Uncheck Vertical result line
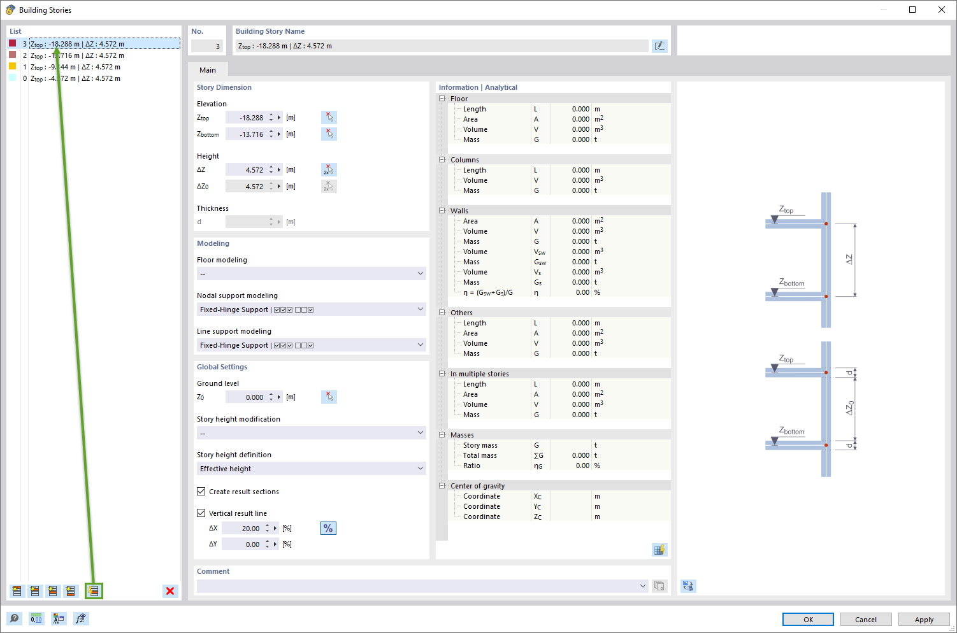957x633 pixels. (201, 513)
